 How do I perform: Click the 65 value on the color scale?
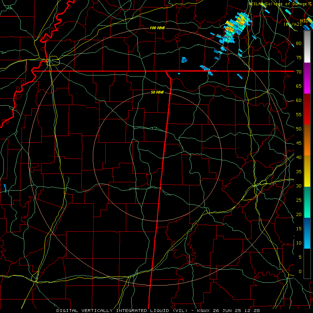click(299, 86)
